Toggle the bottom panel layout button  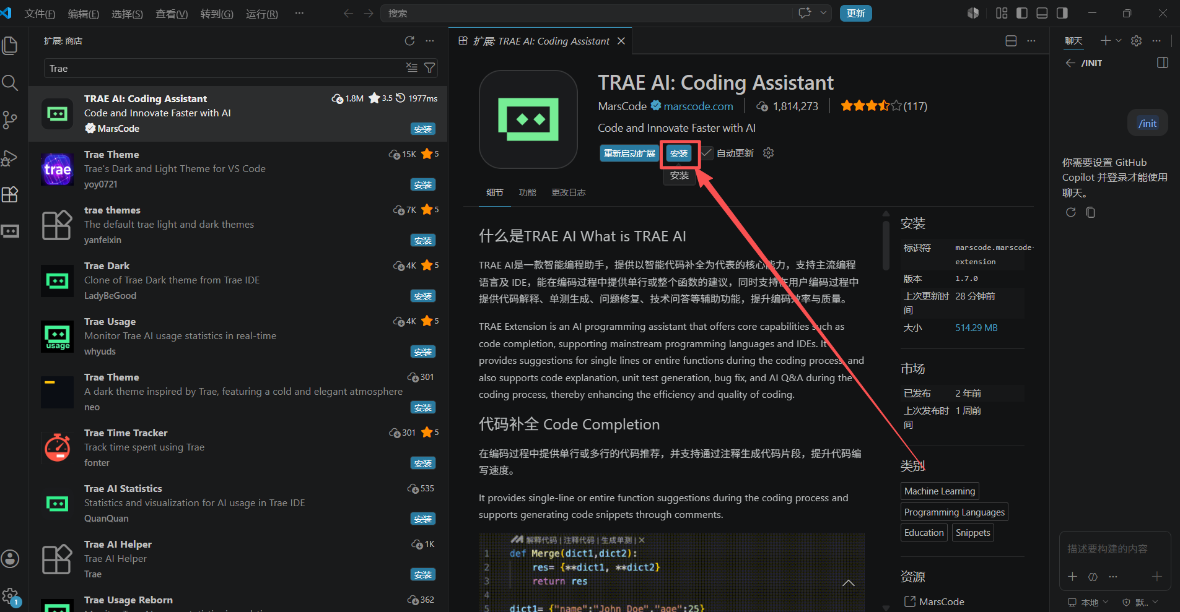pos(1042,13)
